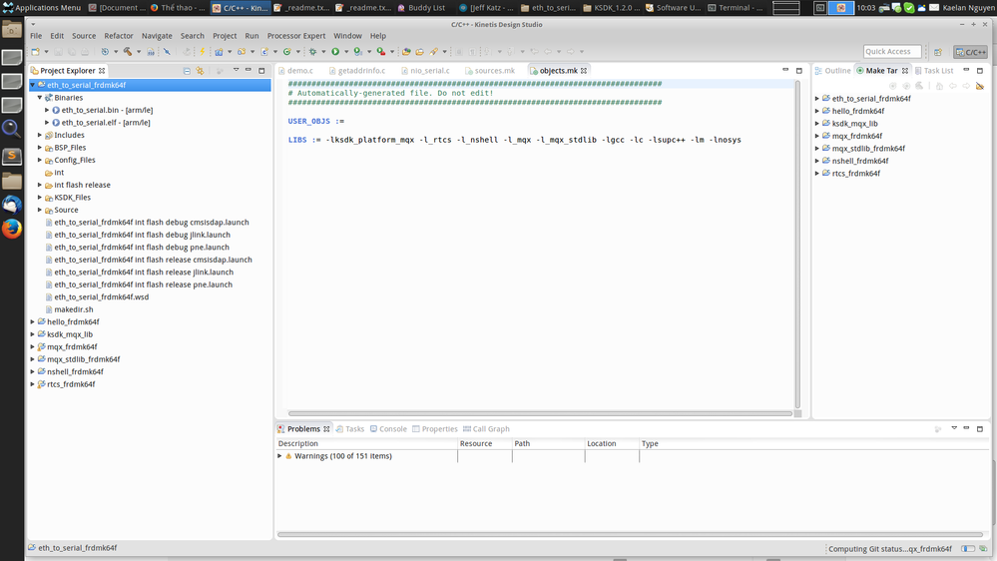This screenshot has width=997, height=561.
Task: Click the Open Type folder icon
Action: point(405,52)
